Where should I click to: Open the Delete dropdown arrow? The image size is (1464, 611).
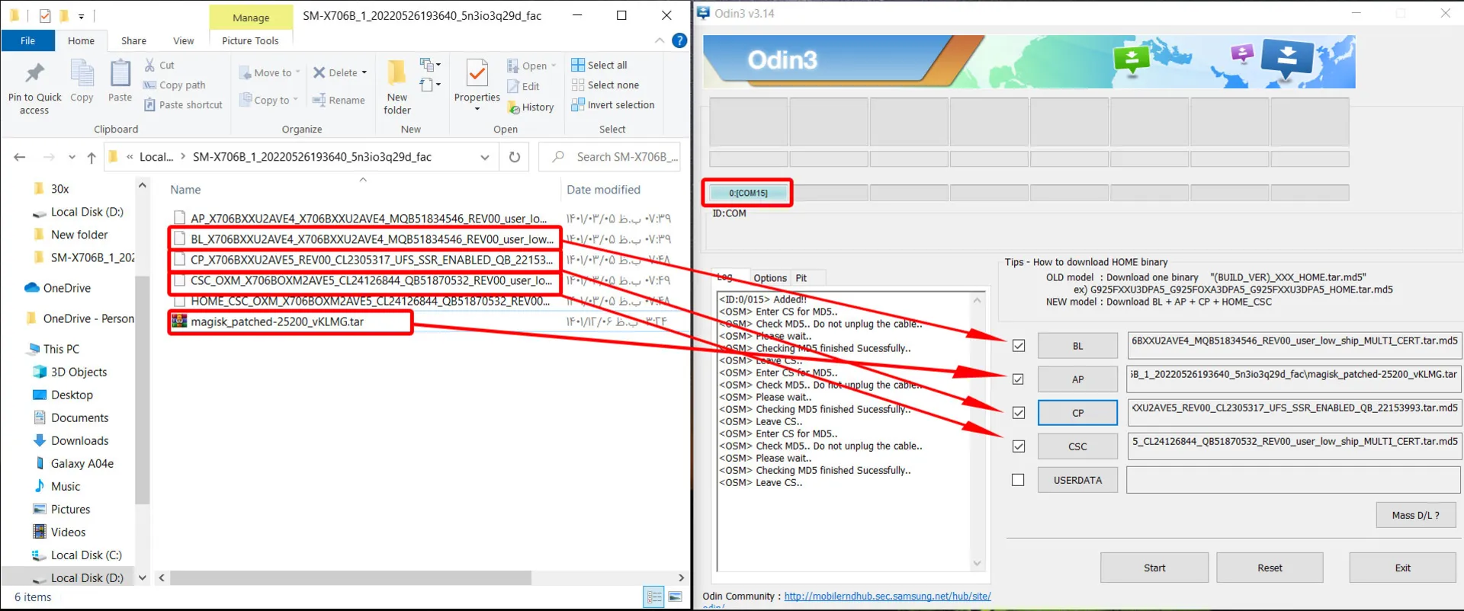click(x=364, y=72)
